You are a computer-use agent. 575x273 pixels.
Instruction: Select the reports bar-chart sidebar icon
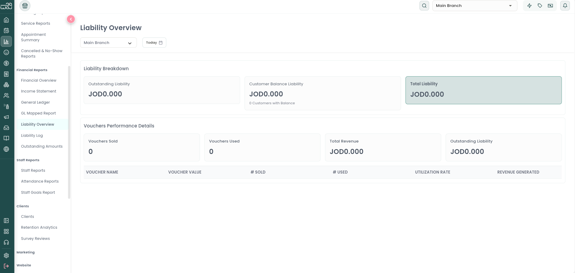click(6, 42)
